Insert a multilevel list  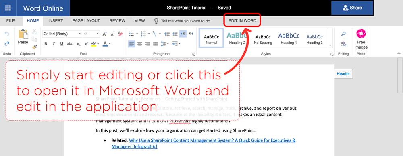pyautogui.click(x=155, y=34)
